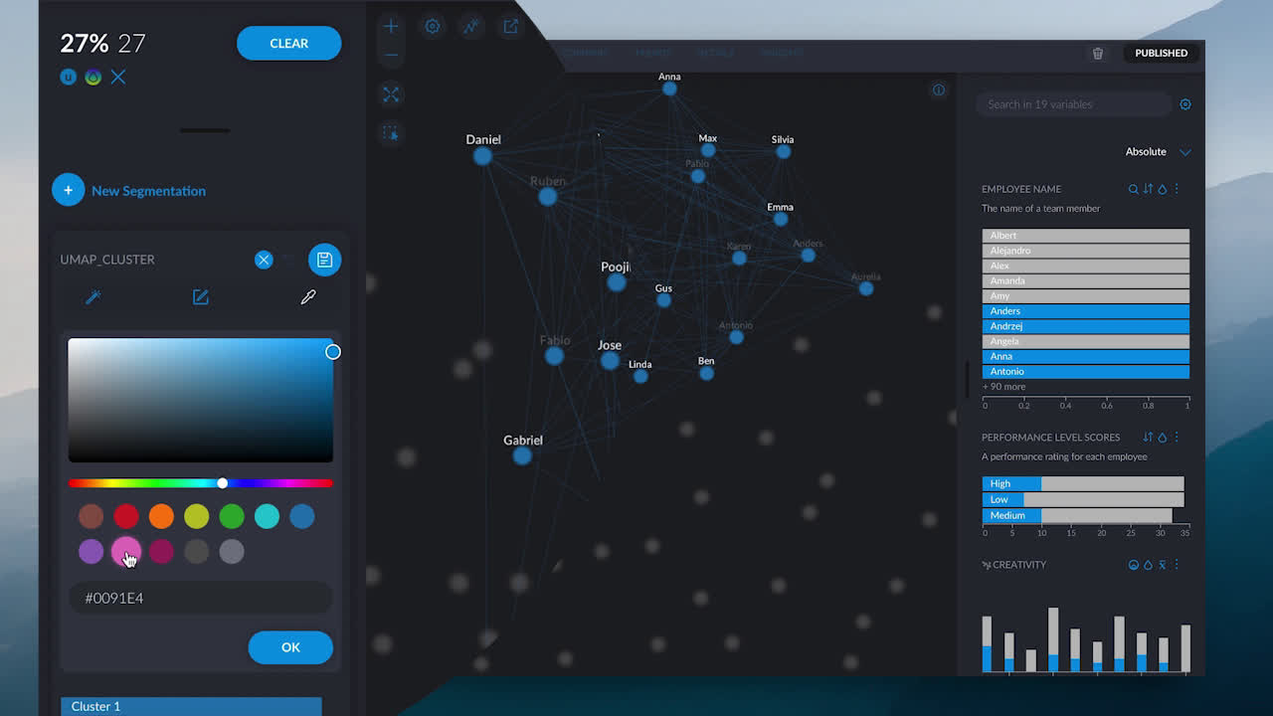The width and height of the screenshot is (1273, 716).
Task: Click the fit-to-screen expand icon
Action: [391, 94]
